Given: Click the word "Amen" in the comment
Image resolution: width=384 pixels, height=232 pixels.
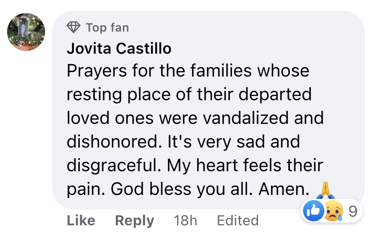Looking at the screenshot, I should tap(284, 189).
